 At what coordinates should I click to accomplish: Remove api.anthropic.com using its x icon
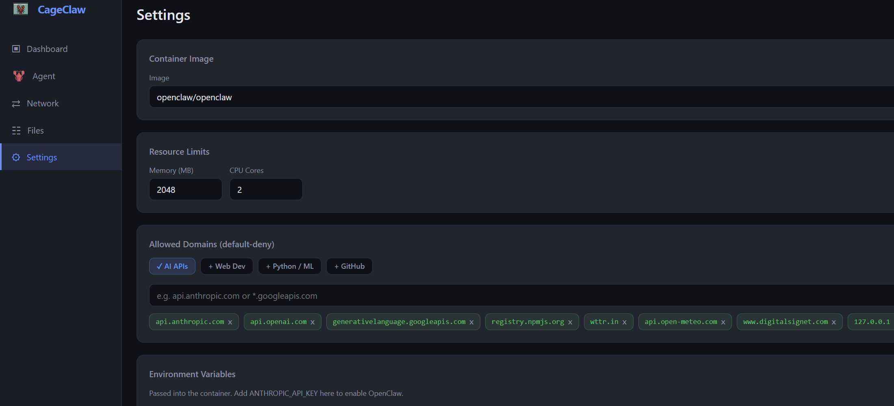click(230, 322)
